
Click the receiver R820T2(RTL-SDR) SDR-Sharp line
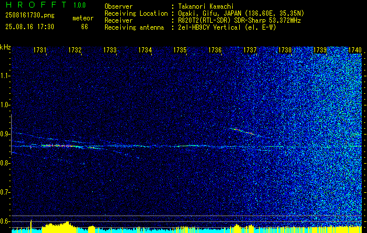click(x=239, y=20)
